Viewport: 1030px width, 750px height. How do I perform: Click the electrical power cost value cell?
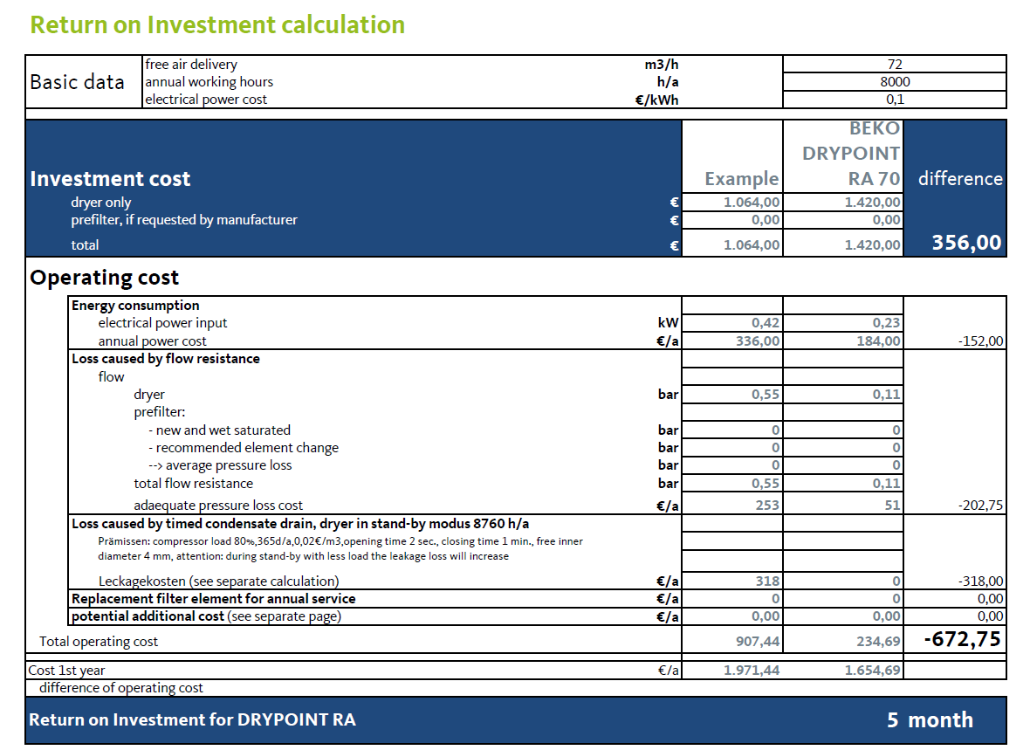[x=894, y=99]
